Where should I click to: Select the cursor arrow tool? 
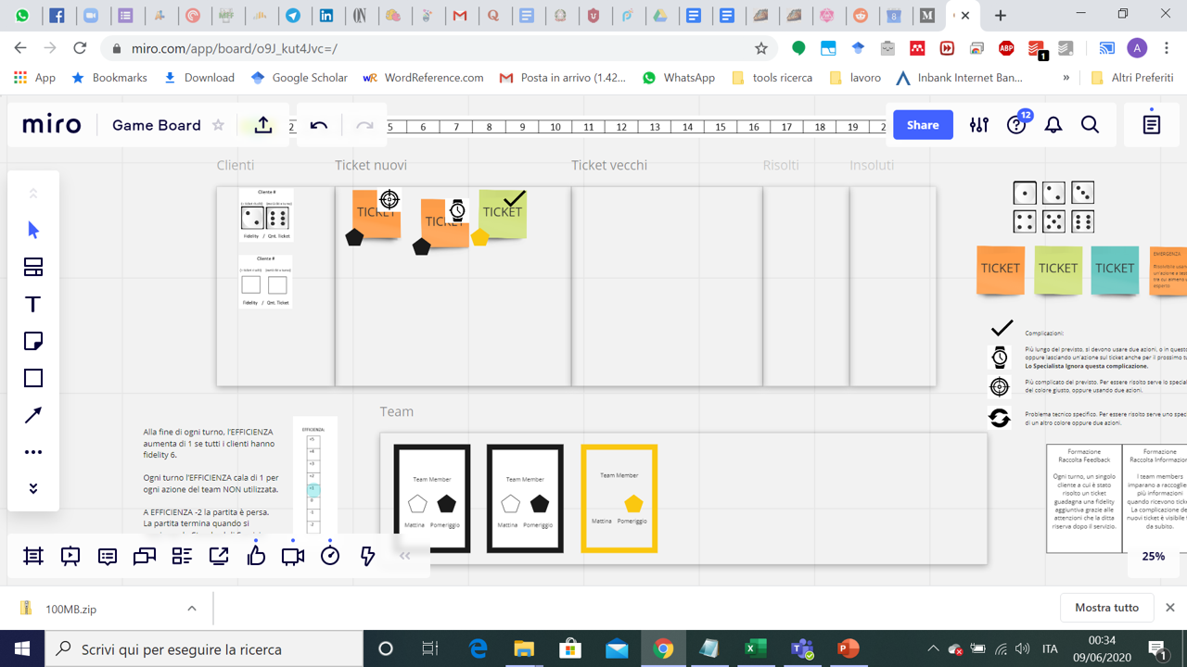coord(33,230)
